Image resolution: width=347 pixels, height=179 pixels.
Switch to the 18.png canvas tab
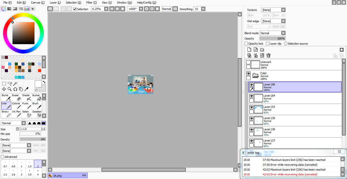pyautogui.click(x=68, y=175)
